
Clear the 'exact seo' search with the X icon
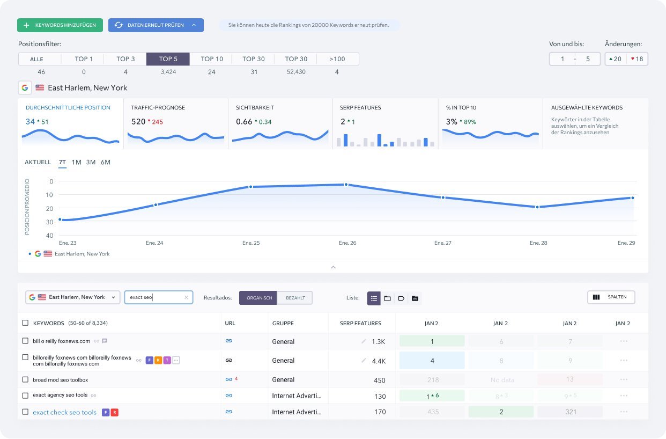[186, 297]
